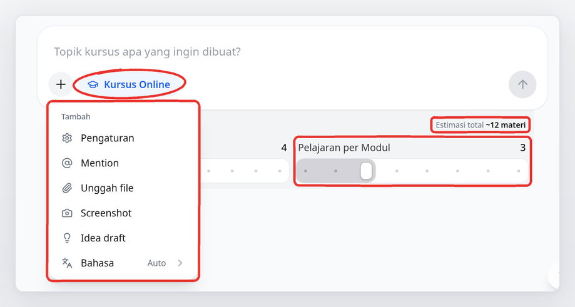Click the Auto language value
Screen dimensions: 575x307
click(x=156, y=263)
